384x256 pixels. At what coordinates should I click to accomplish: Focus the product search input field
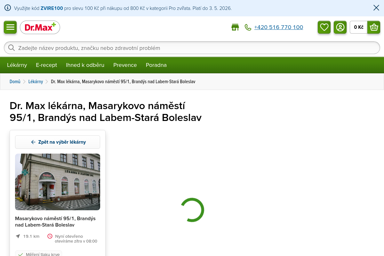point(192,48)
